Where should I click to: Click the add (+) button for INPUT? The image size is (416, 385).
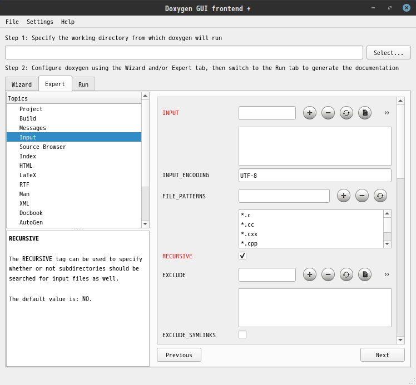(x=310, y=113)
